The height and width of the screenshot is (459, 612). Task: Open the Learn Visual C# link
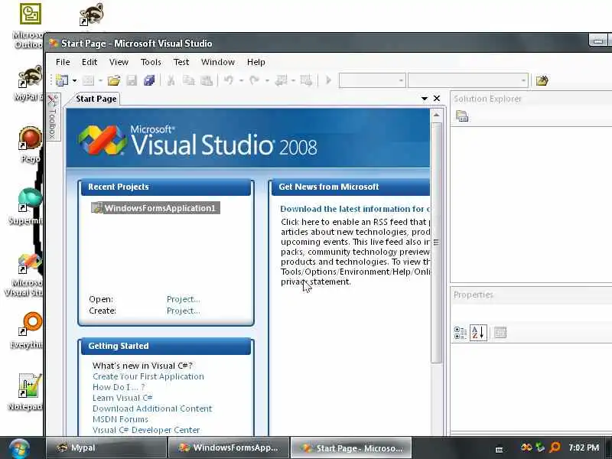pyautogui.click(x=122, y=398)
